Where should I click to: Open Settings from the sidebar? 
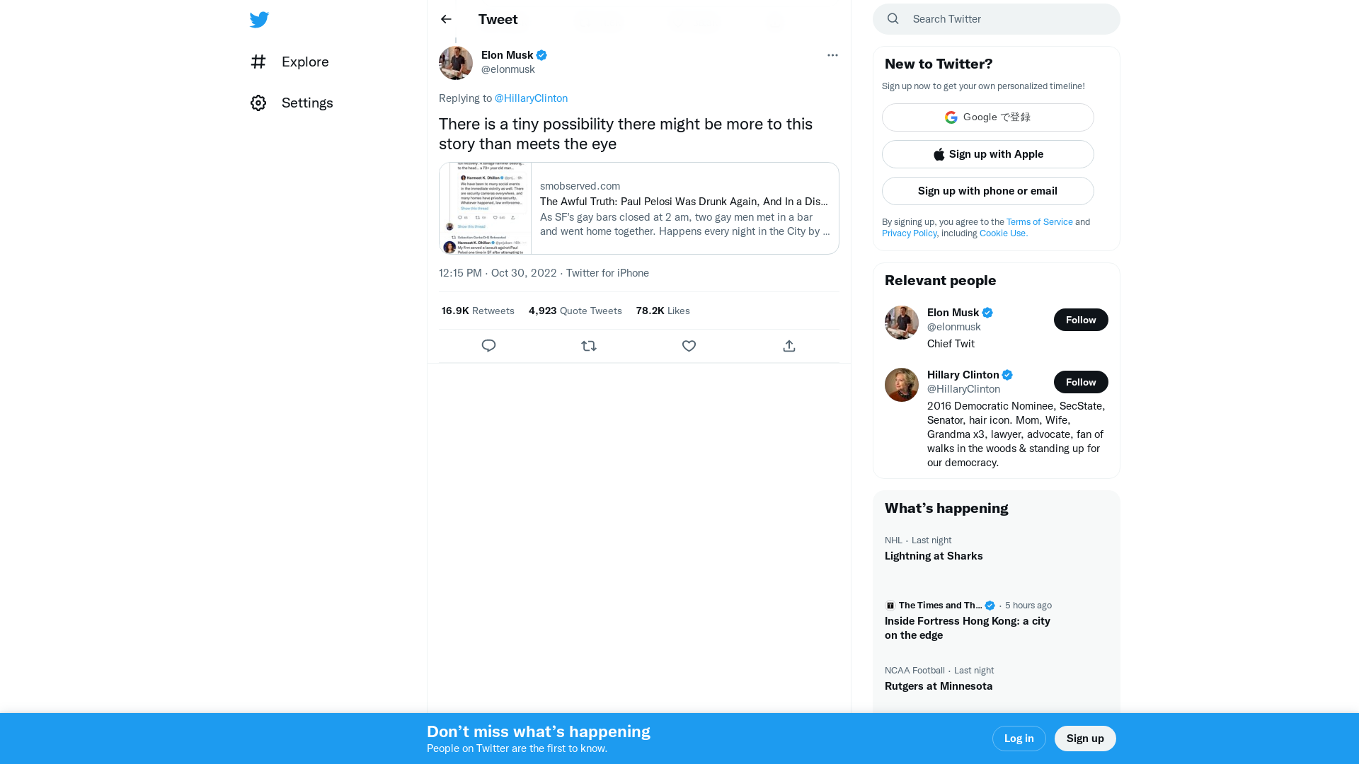[x=306, y=103]
